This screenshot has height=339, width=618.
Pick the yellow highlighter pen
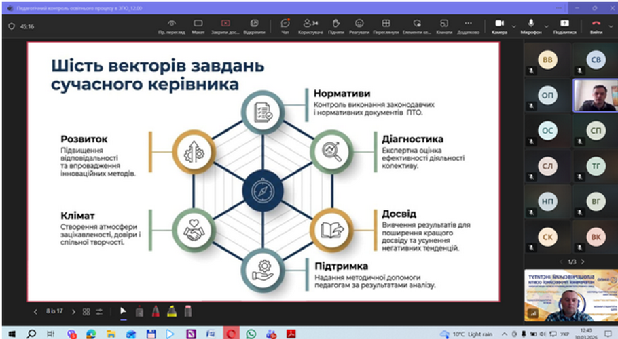[172, 311]
